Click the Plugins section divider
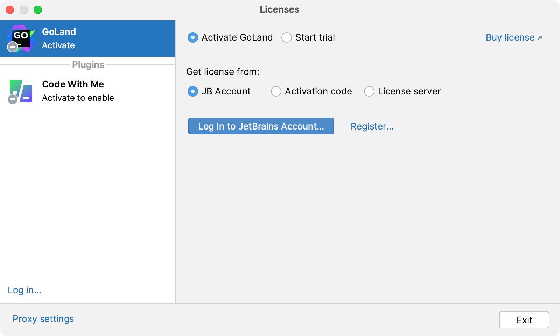Image resolution: width=560 pixels, height=336 pixels. (87, 65)
